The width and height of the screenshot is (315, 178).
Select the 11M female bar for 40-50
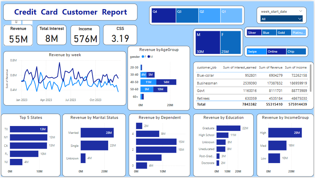coord(148,82)
